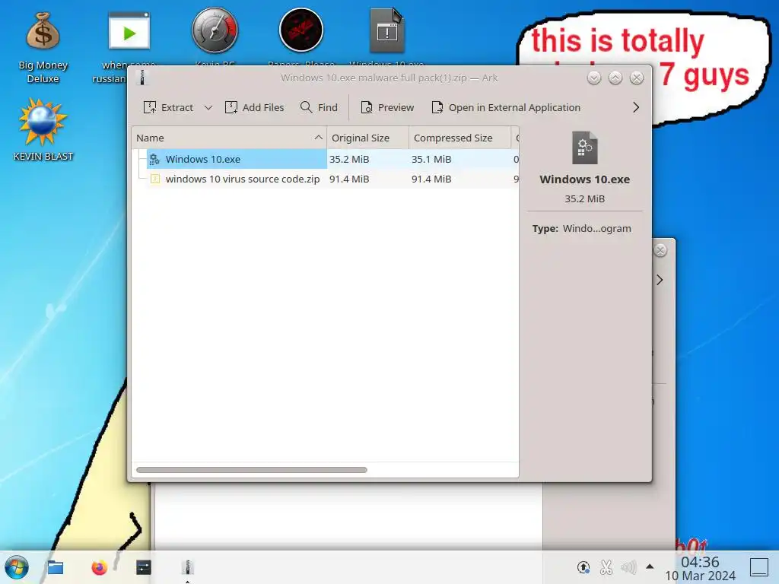Close the background window behind Ark
779x584 pixels.
[660, 250]
